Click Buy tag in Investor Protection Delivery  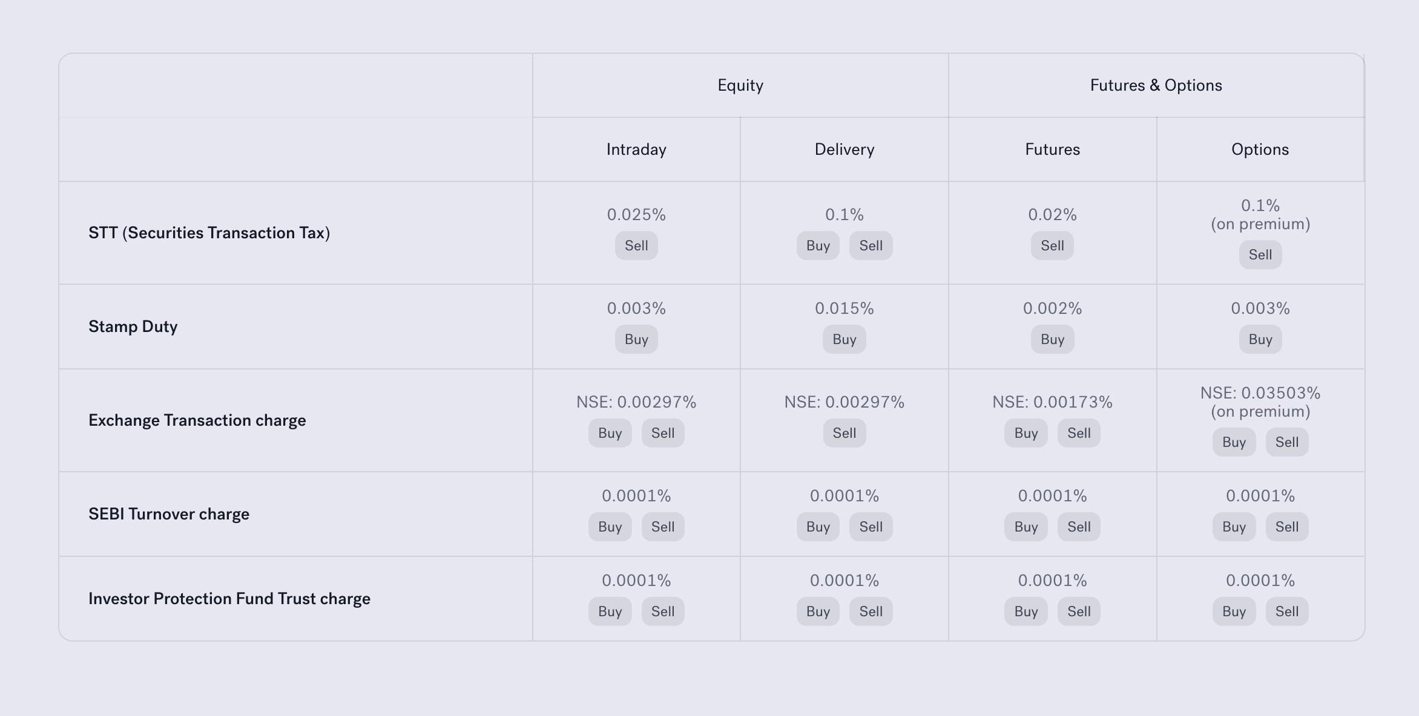(x=818, y=611)
